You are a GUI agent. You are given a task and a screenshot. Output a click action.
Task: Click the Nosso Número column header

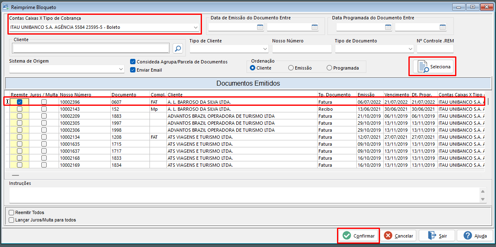tap(85, 95)
